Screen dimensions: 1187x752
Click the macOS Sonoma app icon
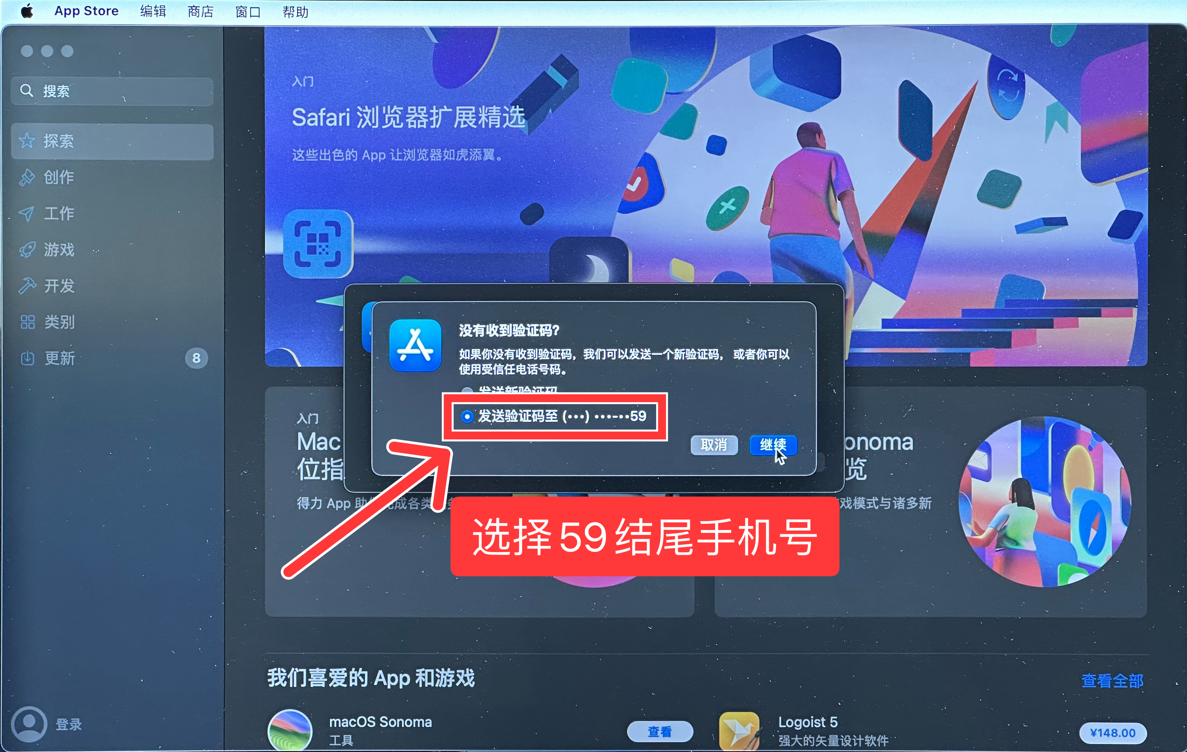coord(290,731)
